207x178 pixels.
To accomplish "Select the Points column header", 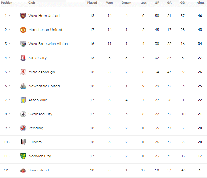I will 200,3.
